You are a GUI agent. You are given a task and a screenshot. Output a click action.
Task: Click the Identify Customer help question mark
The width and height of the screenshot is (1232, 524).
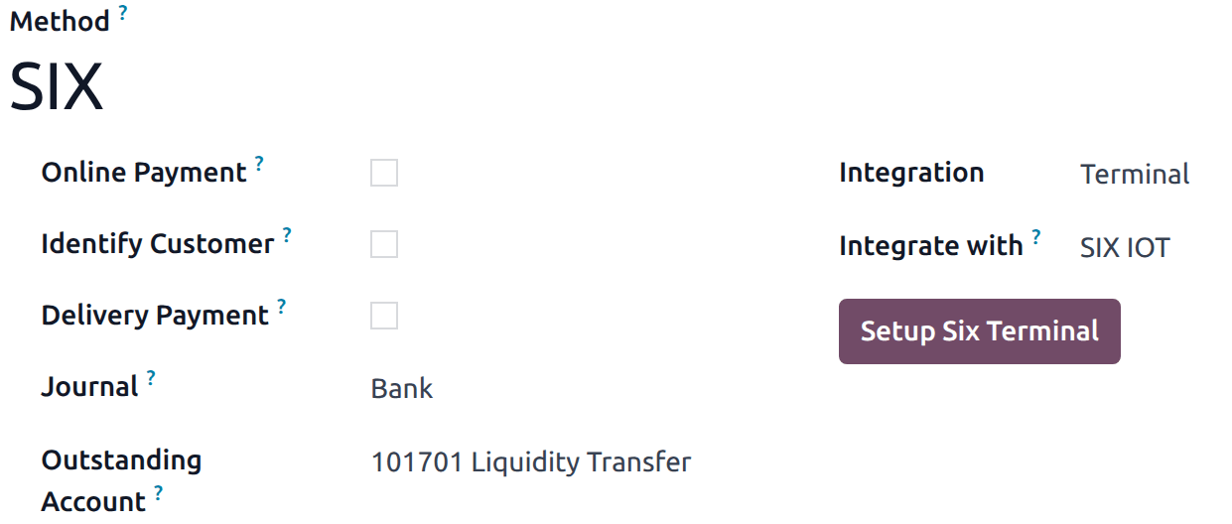click(287, 235)
